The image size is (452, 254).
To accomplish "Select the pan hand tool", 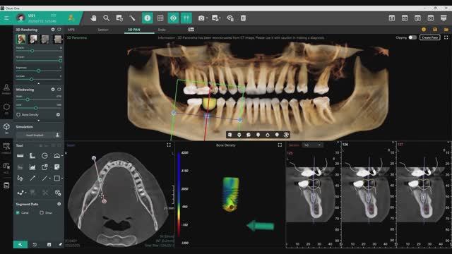I will (x=93, y=18).
